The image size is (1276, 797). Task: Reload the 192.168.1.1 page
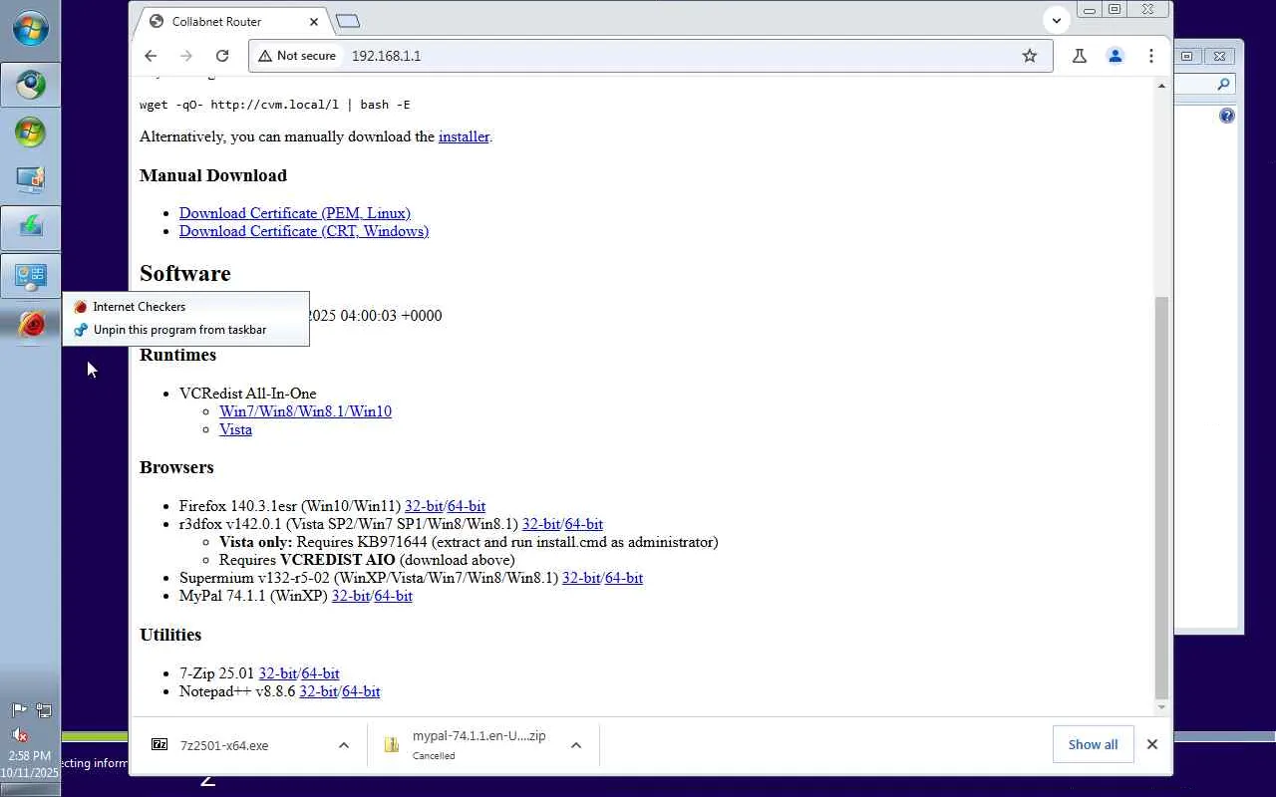(222, 56)
